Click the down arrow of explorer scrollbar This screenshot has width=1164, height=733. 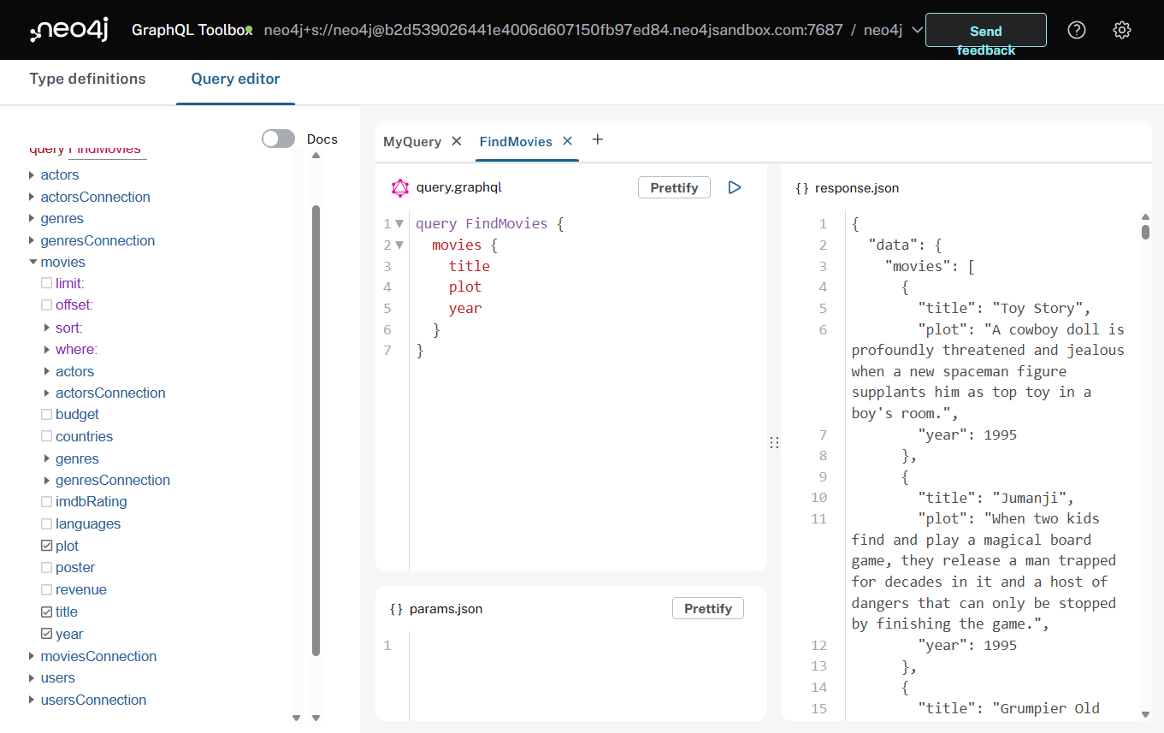click(x=316, y=718)
